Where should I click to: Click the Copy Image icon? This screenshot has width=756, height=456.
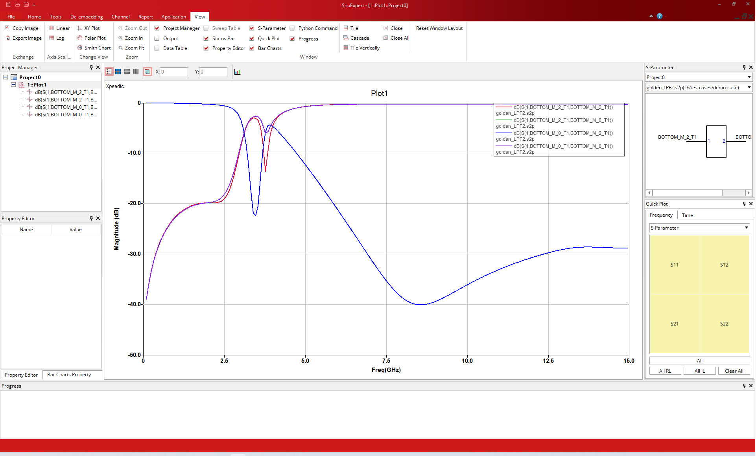tap(8, 28)
